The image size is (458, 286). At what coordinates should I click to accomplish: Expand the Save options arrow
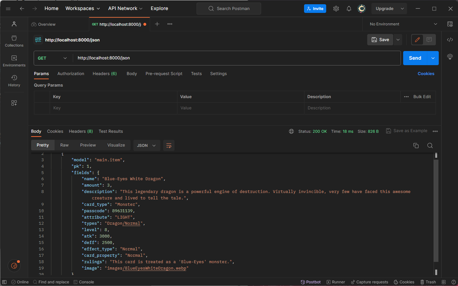(x=398, y=40)
